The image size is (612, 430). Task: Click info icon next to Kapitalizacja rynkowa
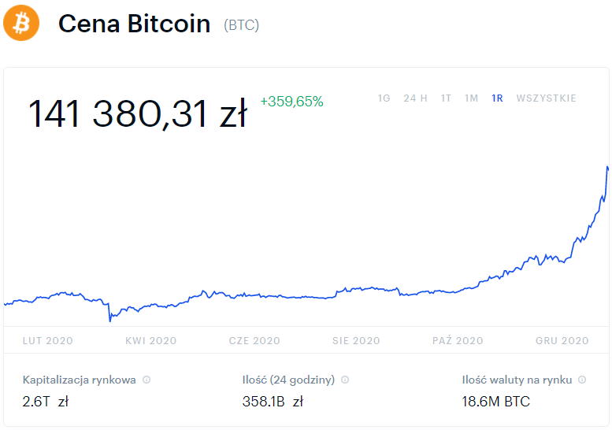147,380
